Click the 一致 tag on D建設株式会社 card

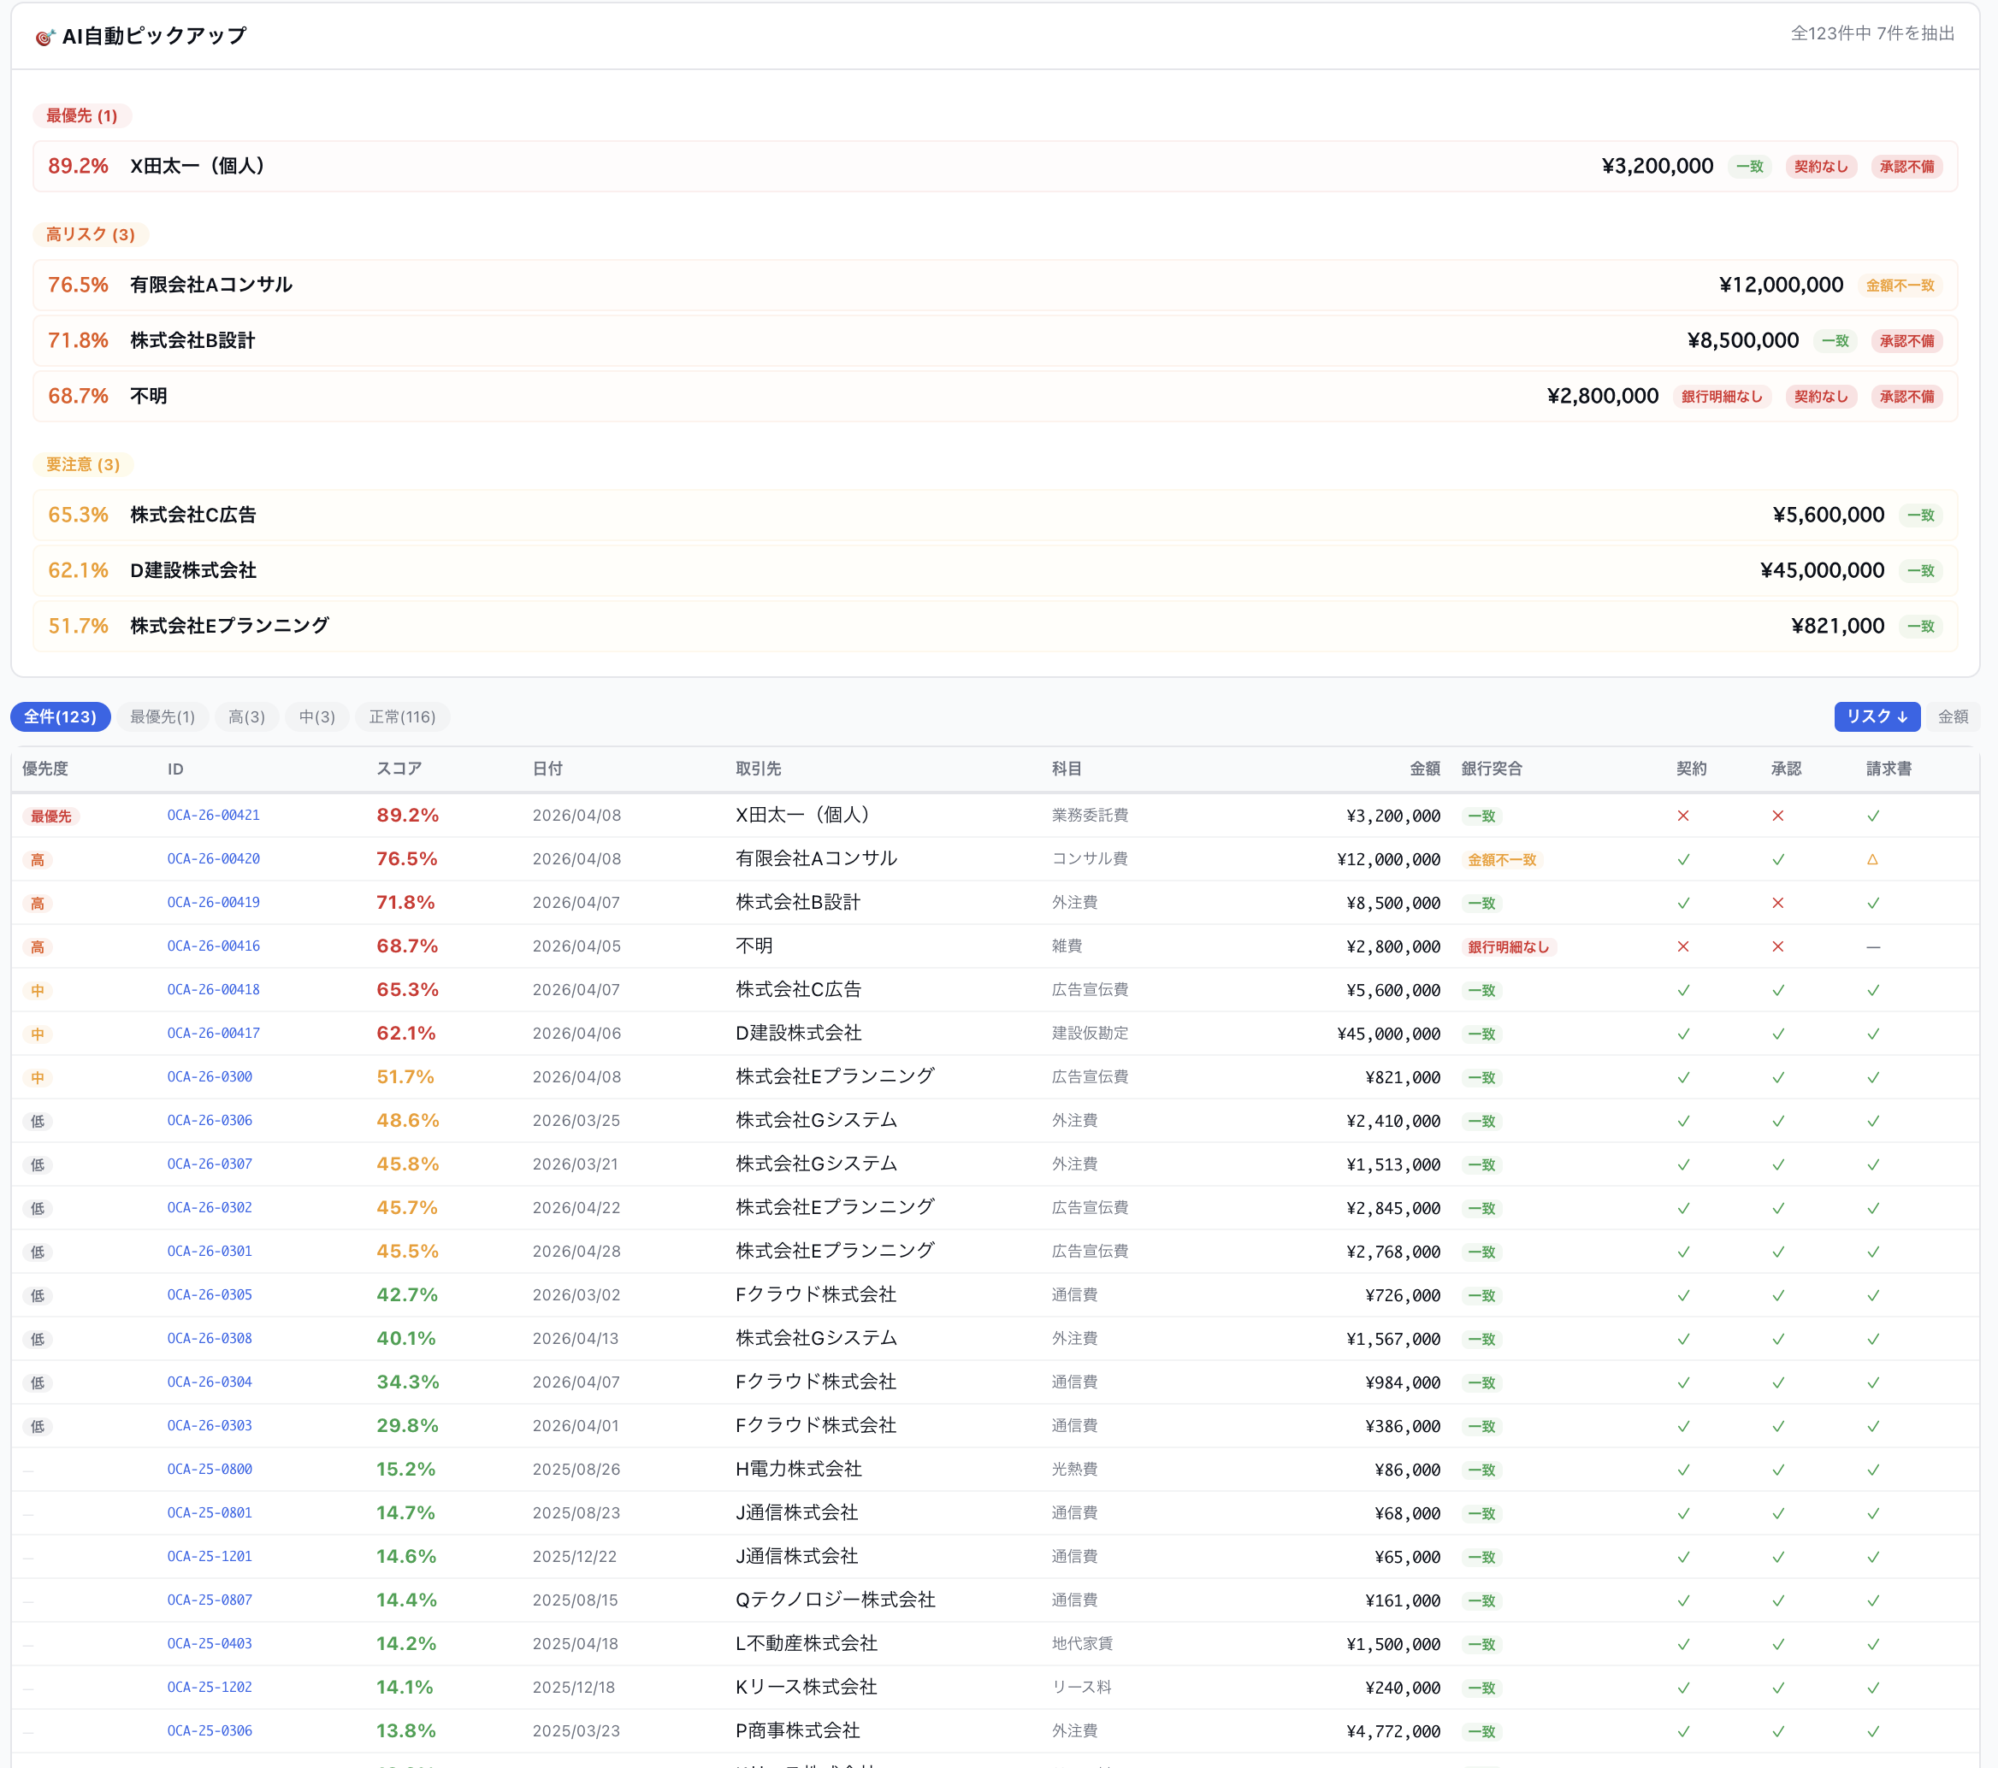[x=1921, y=570]
